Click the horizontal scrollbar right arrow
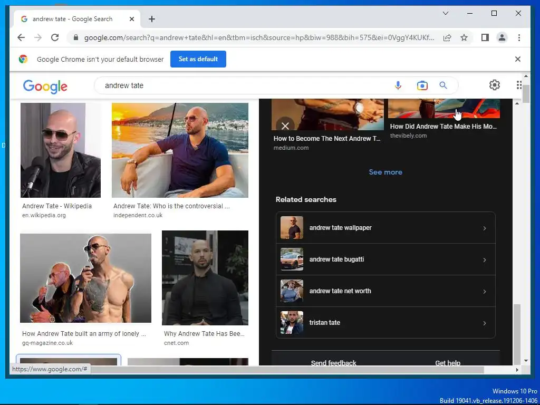Screen dimensions: 540x405 517,370
